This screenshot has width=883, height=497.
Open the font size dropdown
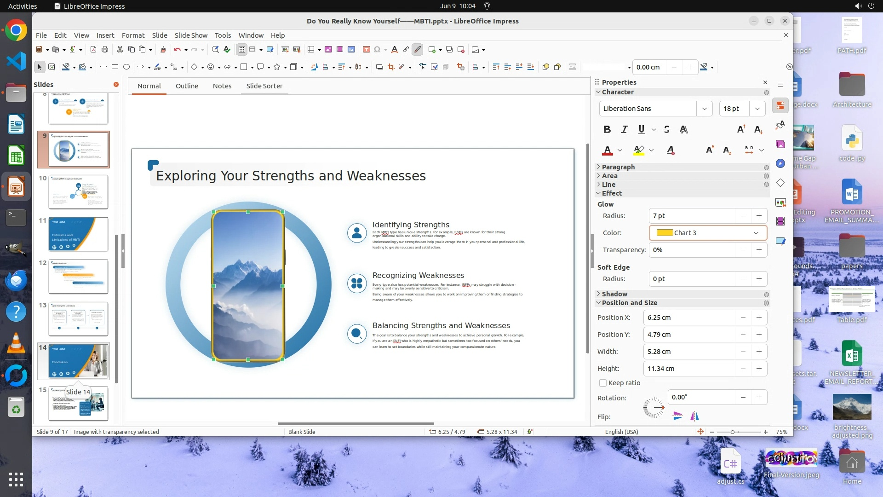pos(757,109)
